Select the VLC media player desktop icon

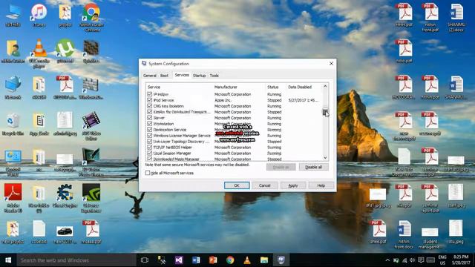point(39,53)
